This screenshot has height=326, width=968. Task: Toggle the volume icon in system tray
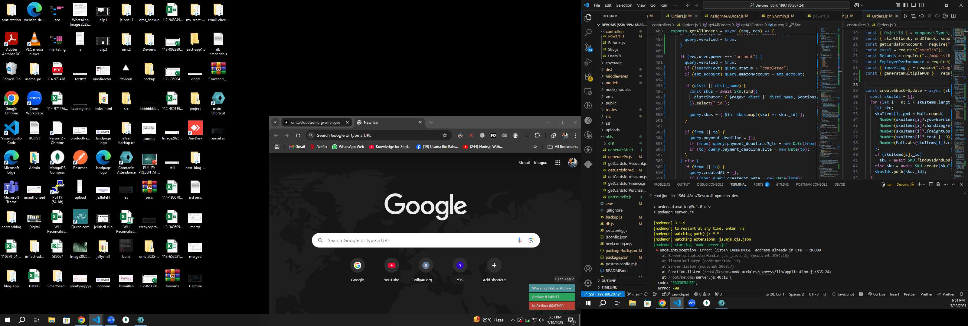(541, 320)
